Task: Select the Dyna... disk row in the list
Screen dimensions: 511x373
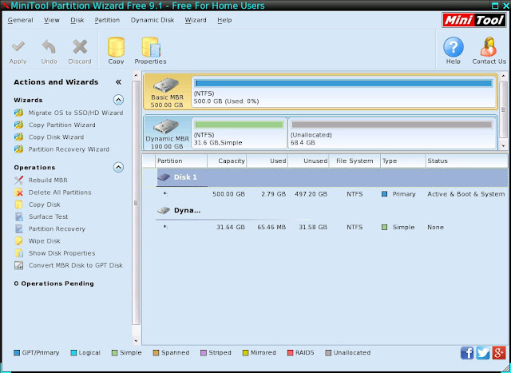Action: click(332, 211)
